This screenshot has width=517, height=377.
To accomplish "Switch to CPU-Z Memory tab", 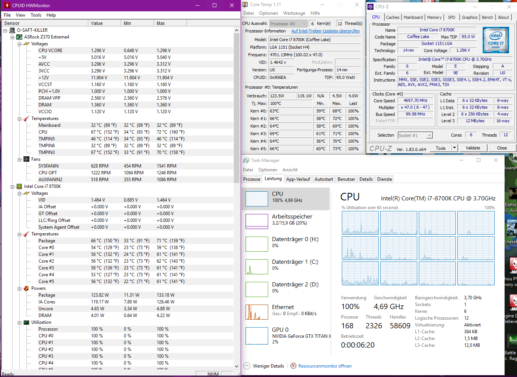I will click(x=434, y=17).
